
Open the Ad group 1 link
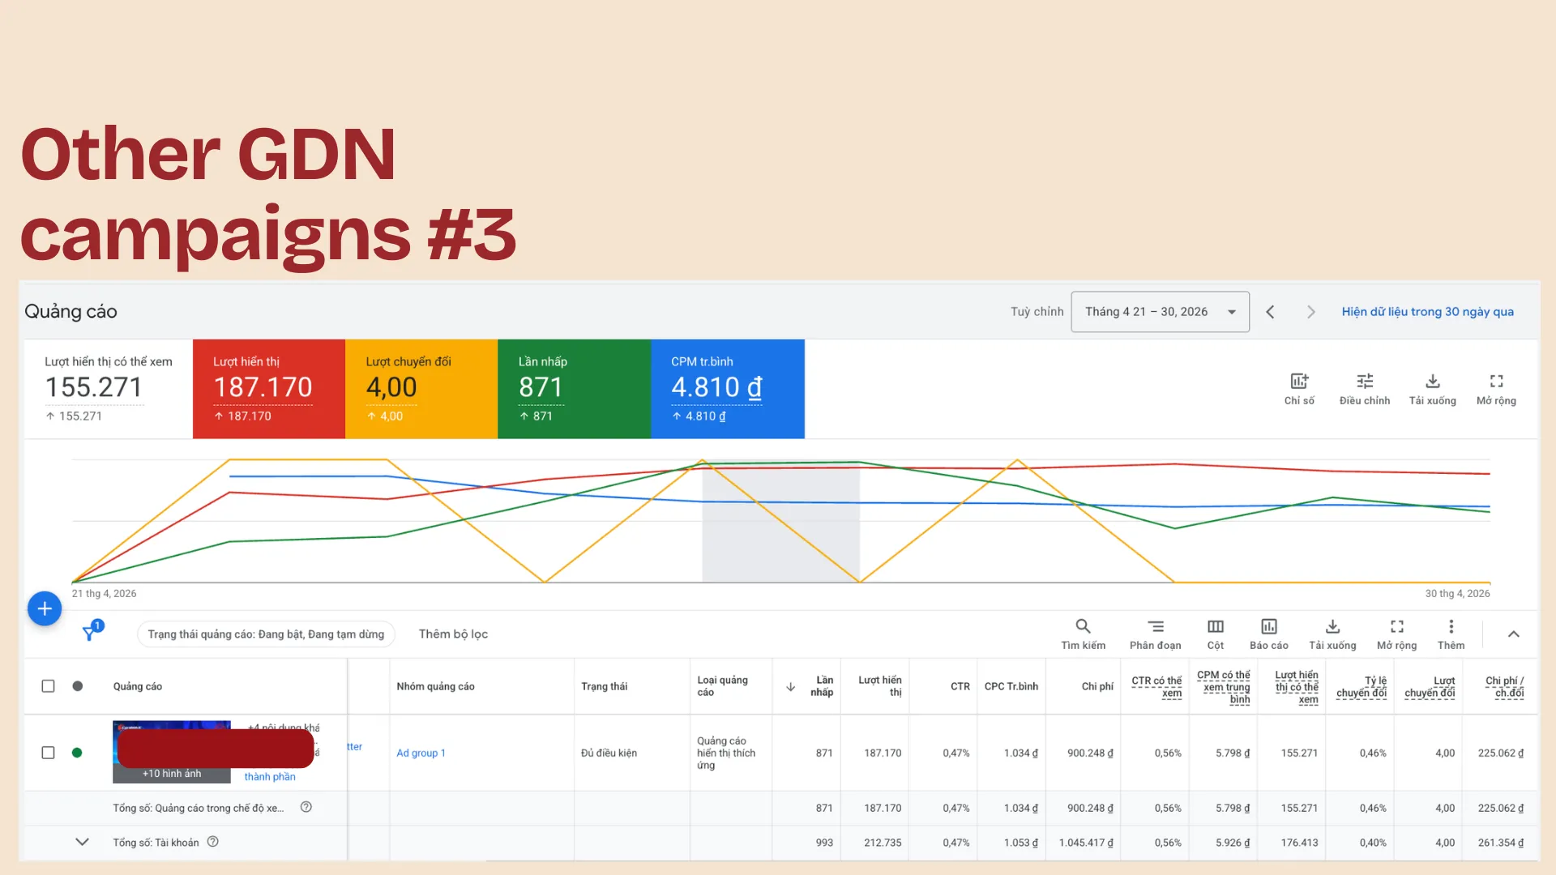point(421,753)
